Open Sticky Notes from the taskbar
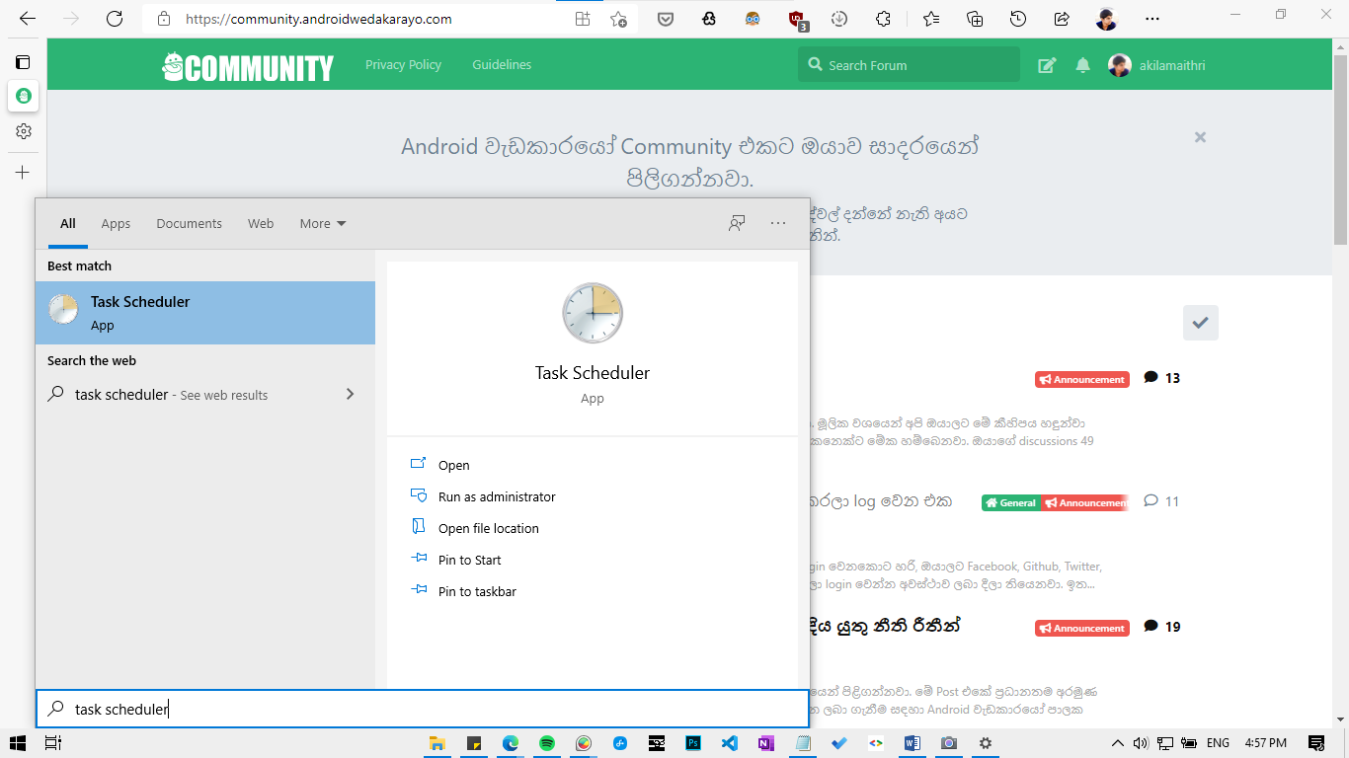1349x758 pixels. (474, 743)
